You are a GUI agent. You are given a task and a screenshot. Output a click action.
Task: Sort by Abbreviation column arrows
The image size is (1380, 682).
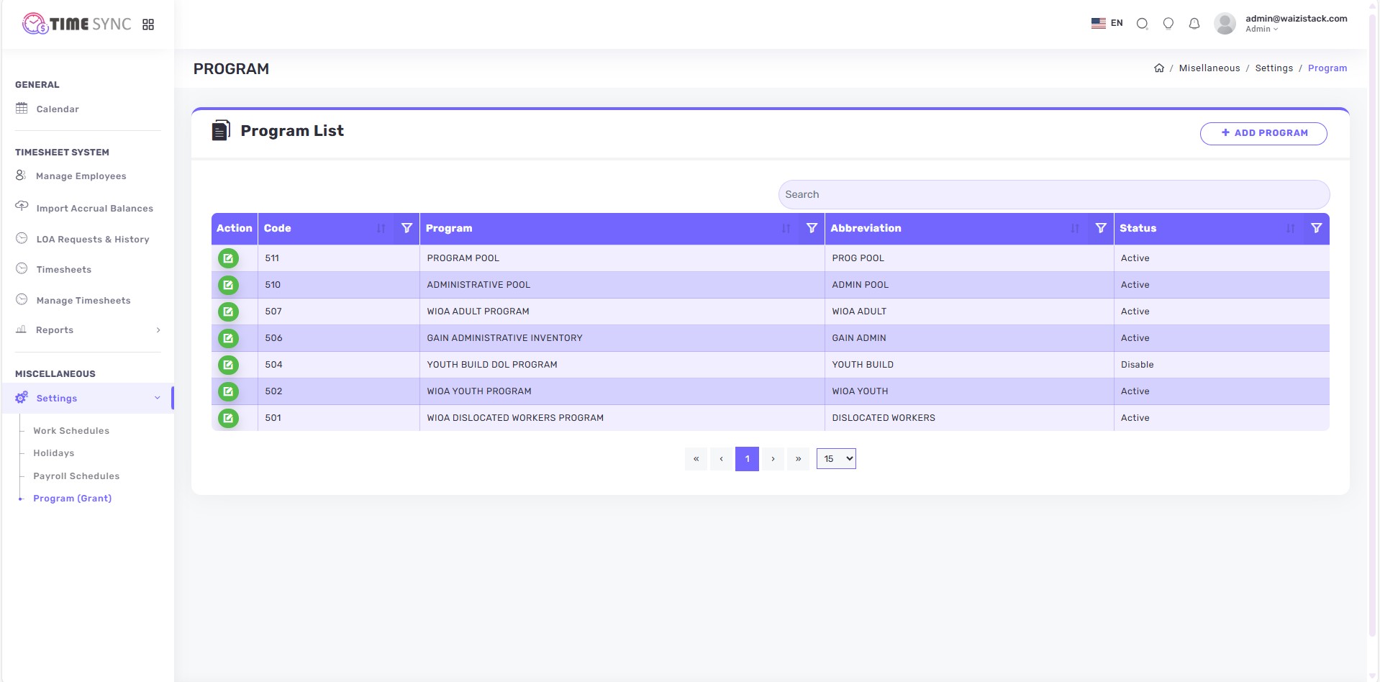[1075, 228]
